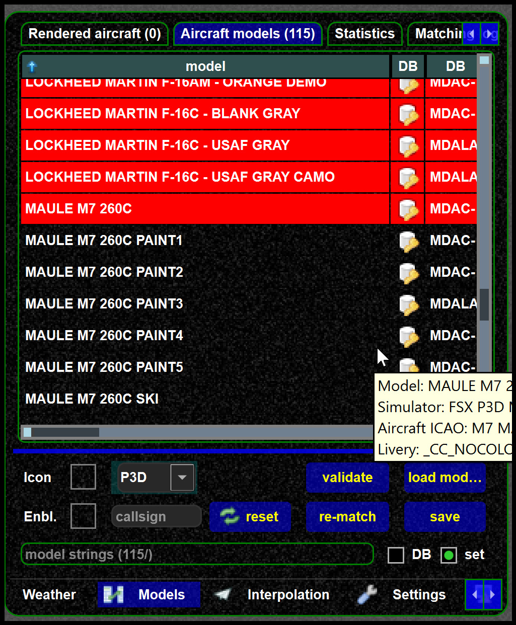This screenshot has height=625, width=516.
Task: Click DB icon in MAULE M7 260C PAINT1 row
Action: point(408,241)
